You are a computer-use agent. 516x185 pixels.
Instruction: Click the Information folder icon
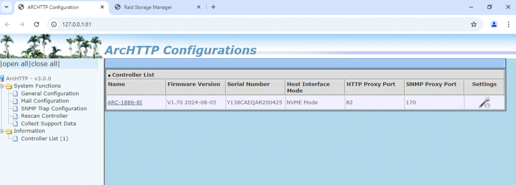pyautogui.click(x=9, y=131)
